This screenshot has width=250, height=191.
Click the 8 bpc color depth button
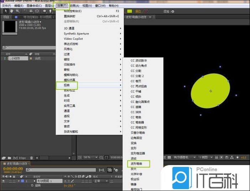[x=22, y=158]
